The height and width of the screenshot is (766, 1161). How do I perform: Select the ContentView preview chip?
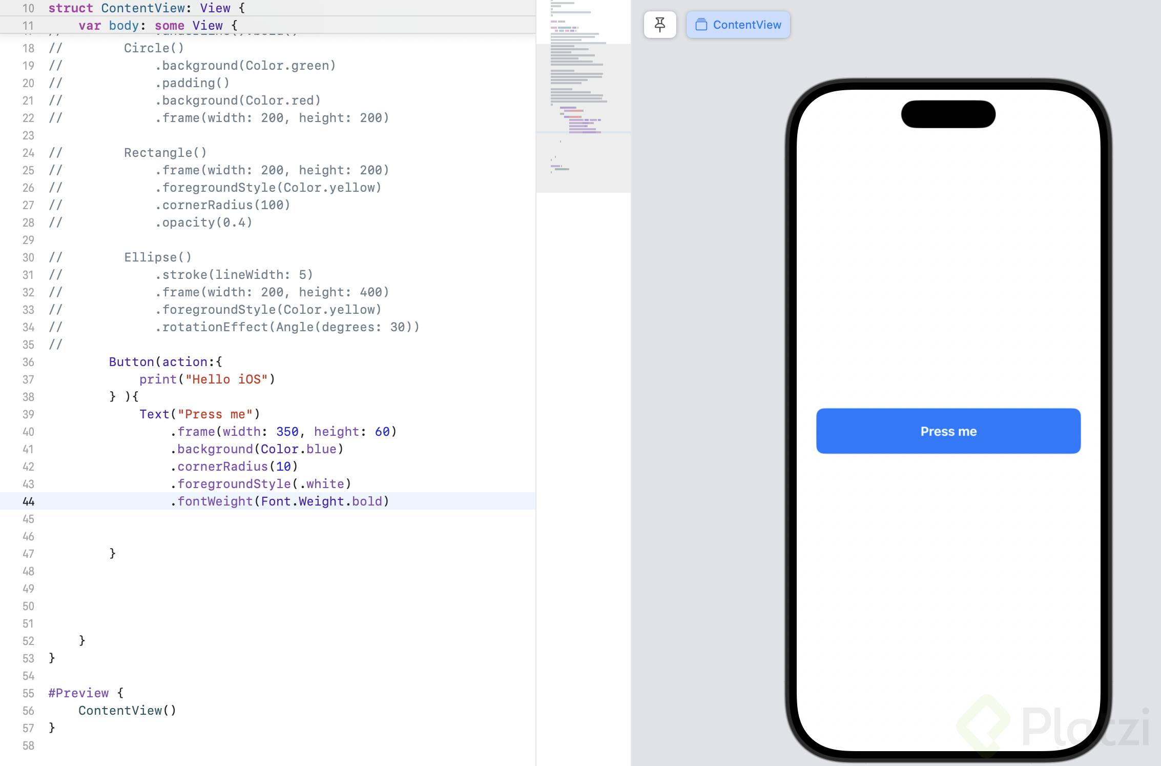tap(738, 25)
